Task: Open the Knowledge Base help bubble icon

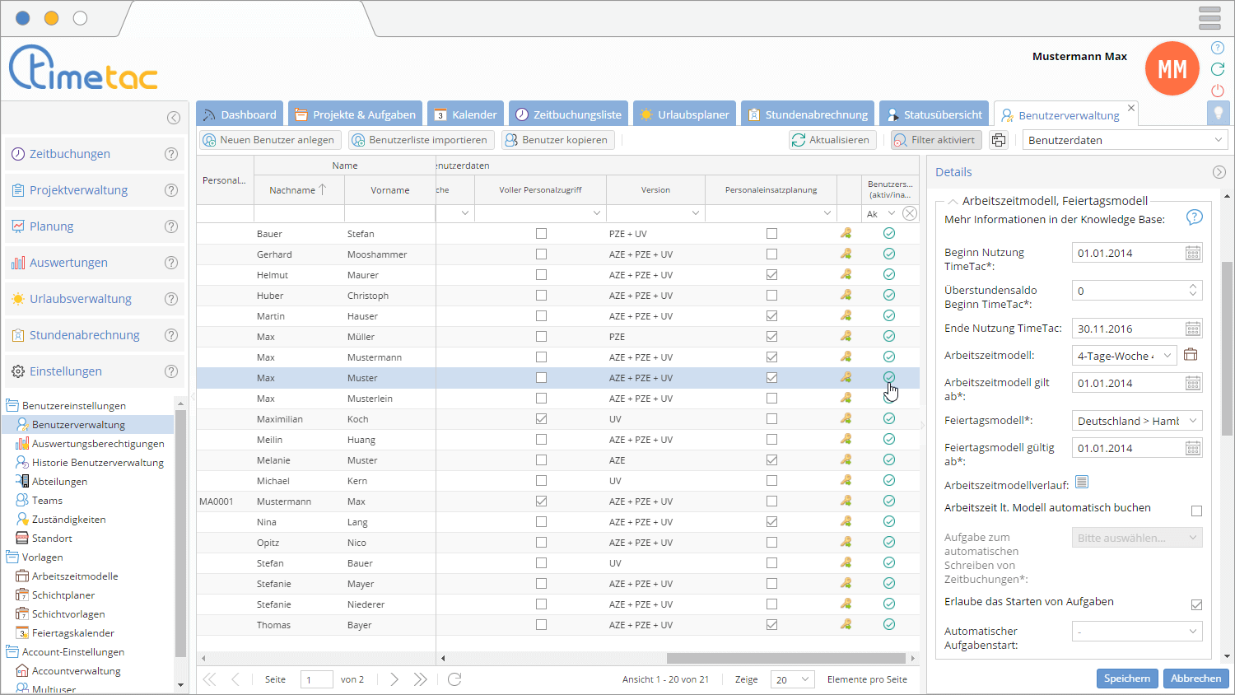Action: click(1194, 217)
